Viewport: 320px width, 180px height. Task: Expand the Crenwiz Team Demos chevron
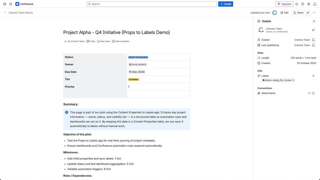coord(5,13)
